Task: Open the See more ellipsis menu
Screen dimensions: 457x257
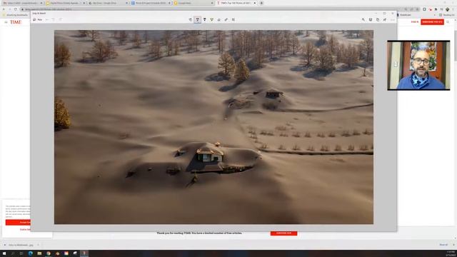Action: (x=393, y=19)
